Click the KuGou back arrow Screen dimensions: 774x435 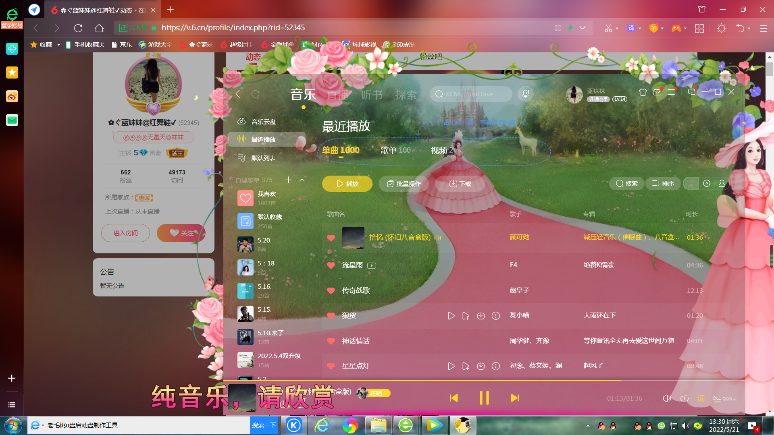coord(238,94)
